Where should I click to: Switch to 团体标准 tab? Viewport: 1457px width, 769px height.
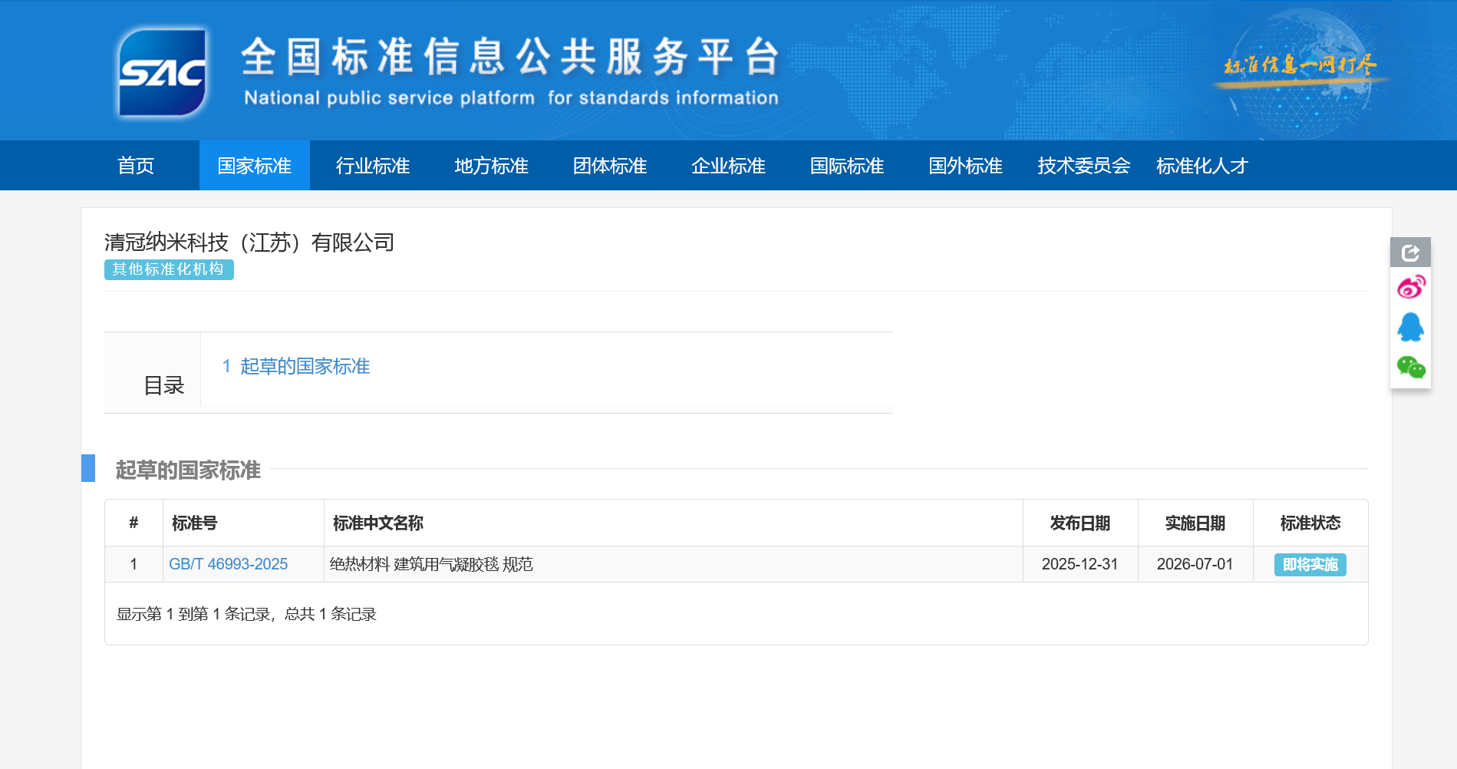(610, 166)
